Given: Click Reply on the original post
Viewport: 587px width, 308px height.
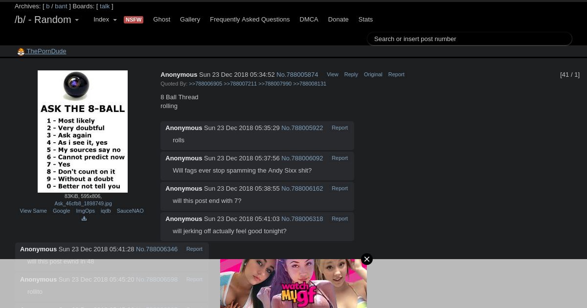Looking at the screenshot, I should (x=351, y=74).
